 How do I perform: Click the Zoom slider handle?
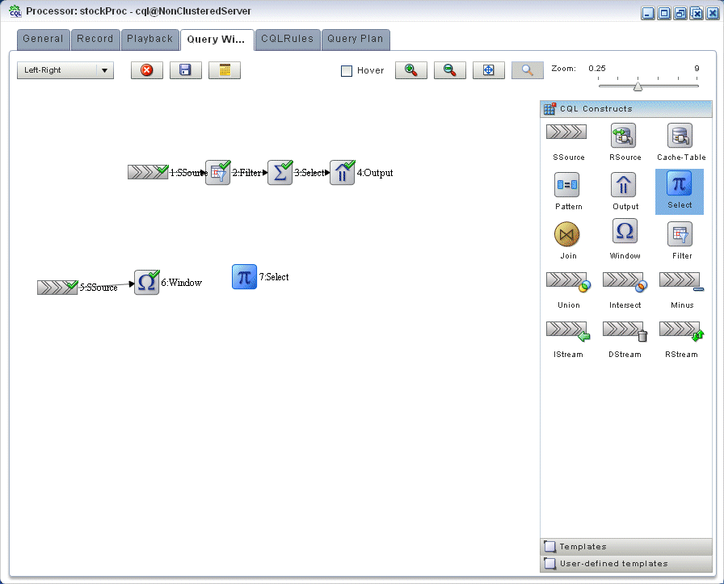pyautogui.click(x=638, y=86)
